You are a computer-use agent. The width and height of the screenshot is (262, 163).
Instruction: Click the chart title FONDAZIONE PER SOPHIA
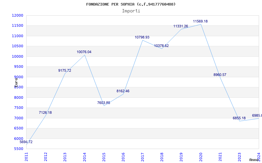pos(131,4)
